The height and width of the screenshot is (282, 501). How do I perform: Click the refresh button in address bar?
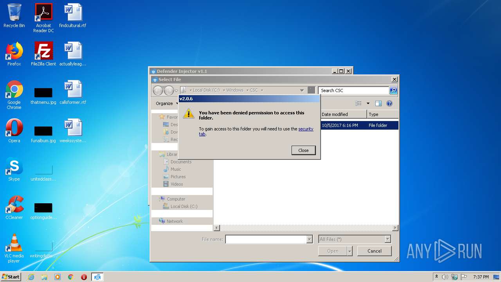click(x=311, y=90)
